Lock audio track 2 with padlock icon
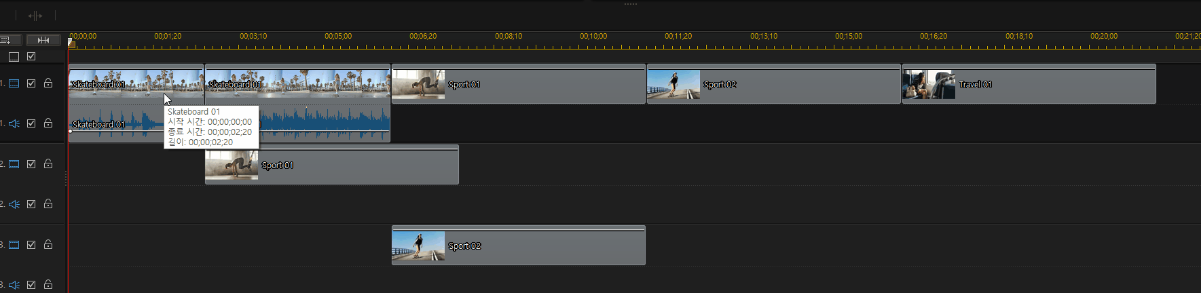Screen dimensions: 1201x293 (x=48, y=204)
